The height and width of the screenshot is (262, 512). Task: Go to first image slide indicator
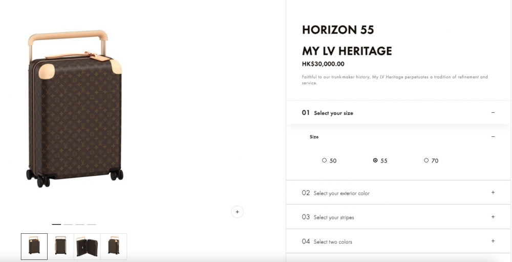(56, 225)
